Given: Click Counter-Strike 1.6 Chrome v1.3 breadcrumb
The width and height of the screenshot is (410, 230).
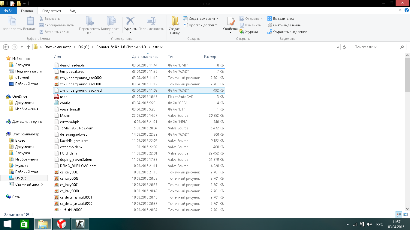Looking at the screenshot, I should (121, 47).
